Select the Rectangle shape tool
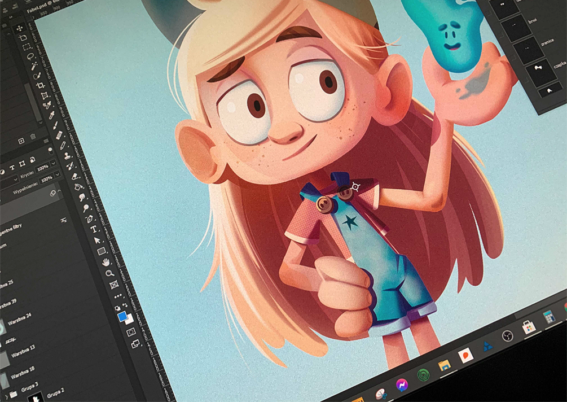The width and height of the screenshot is (567, 402). (102, 251)
